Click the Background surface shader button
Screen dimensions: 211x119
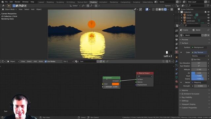click(199, 47)
